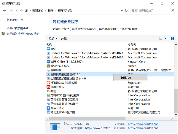Expand the address bar history dropdown
Viewport: 178px width, 134px height.
coord(122,11)
